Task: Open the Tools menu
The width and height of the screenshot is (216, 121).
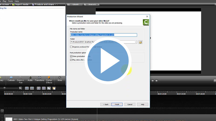Action: 10,1
